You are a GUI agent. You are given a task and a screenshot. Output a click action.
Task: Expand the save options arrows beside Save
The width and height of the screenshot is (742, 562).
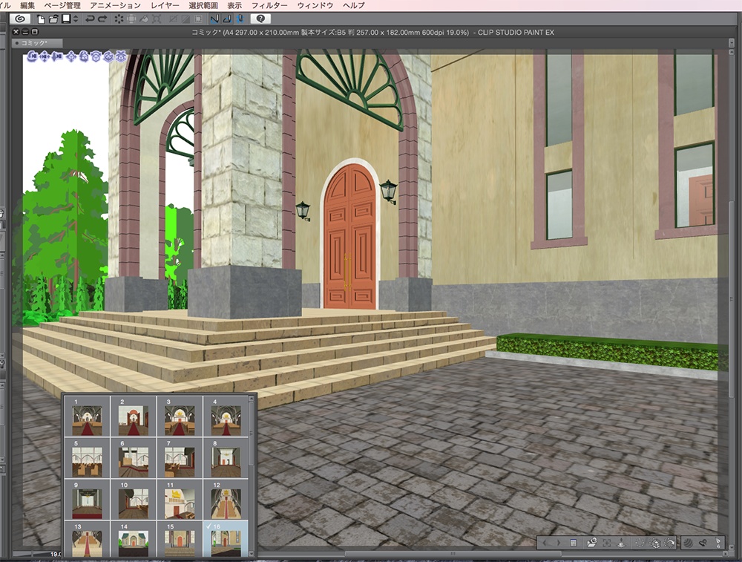click(x=76, y=19)
